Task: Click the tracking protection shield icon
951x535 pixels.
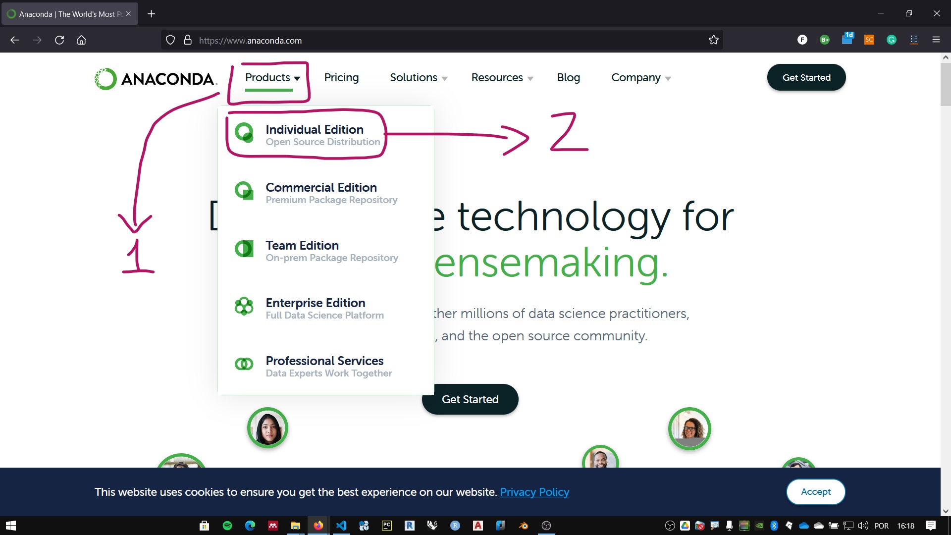Action: tap(170, 40)
